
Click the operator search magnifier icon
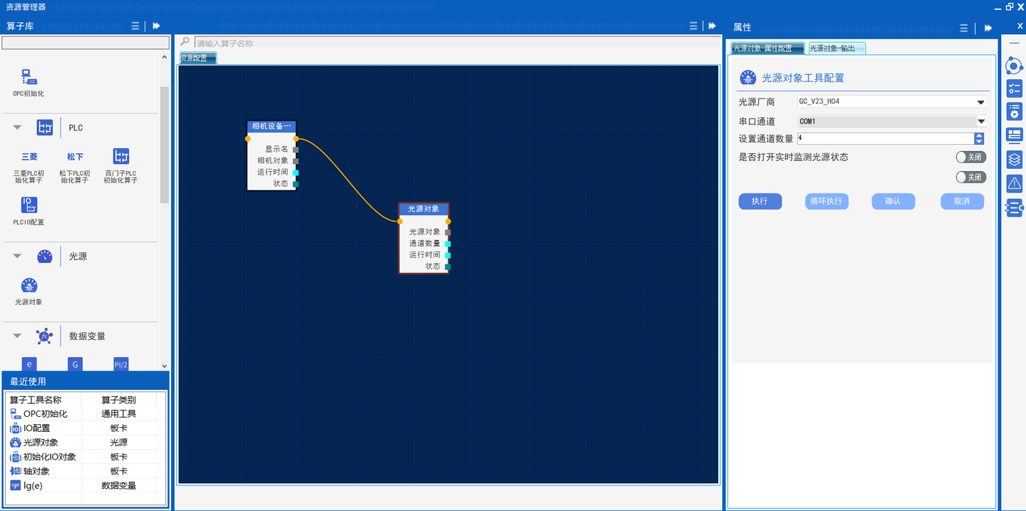click(185, 42)
